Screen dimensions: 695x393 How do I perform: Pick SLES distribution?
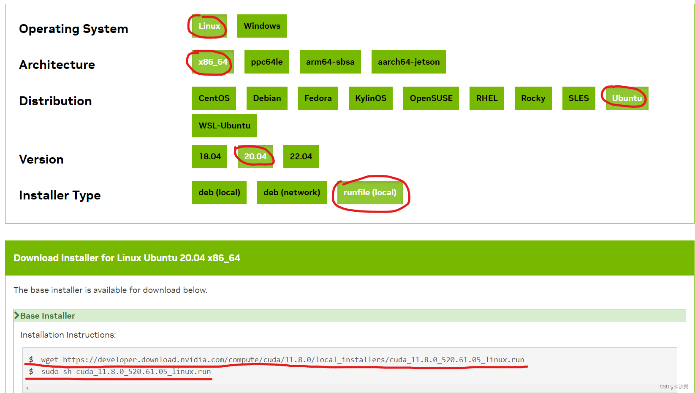pyautogui.click(x=579, y=98)
